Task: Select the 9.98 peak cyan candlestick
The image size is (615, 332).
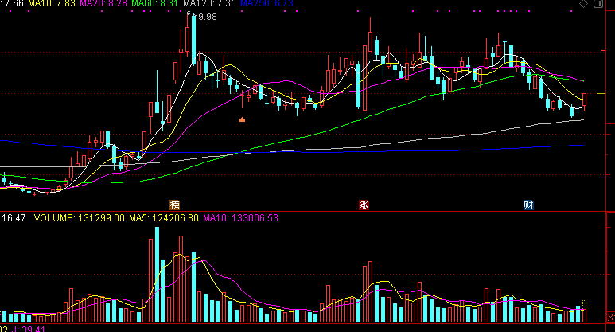Action: 194,39
